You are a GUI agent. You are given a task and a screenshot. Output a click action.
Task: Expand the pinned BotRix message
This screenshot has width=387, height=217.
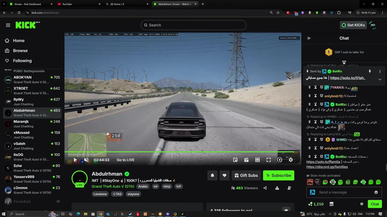click(380, 79)
